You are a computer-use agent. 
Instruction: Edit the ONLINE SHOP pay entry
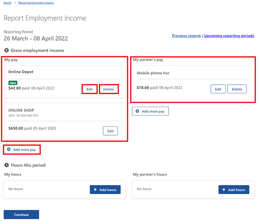[110, 131]
